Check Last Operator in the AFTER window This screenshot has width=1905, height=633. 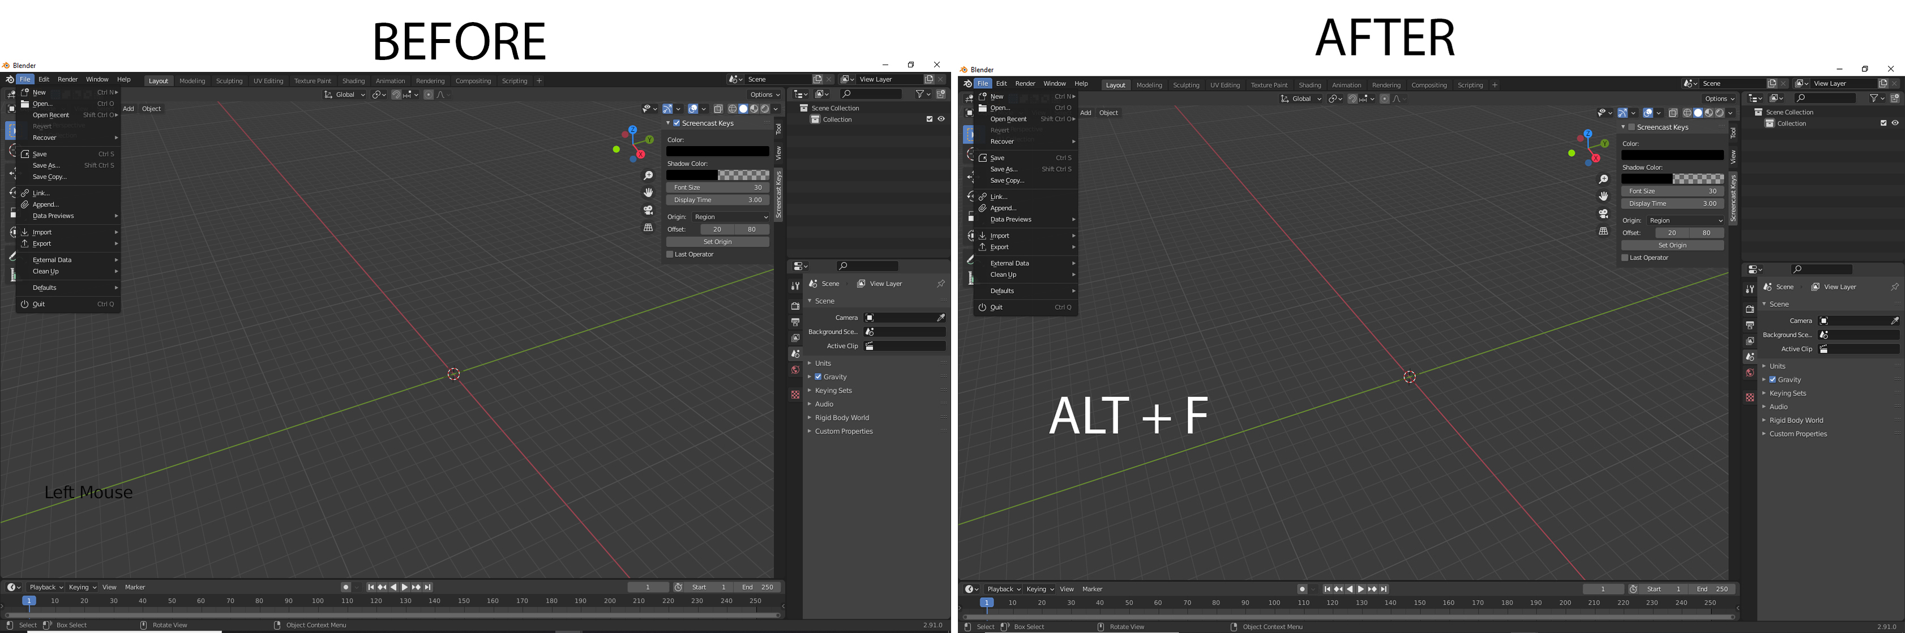[x=1625, y=258]
